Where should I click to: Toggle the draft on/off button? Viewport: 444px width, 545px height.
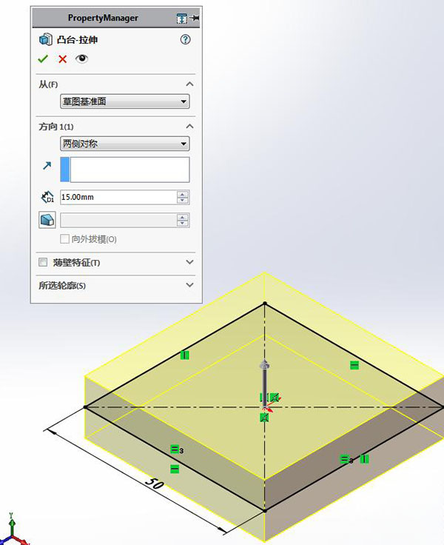point(47,220)
